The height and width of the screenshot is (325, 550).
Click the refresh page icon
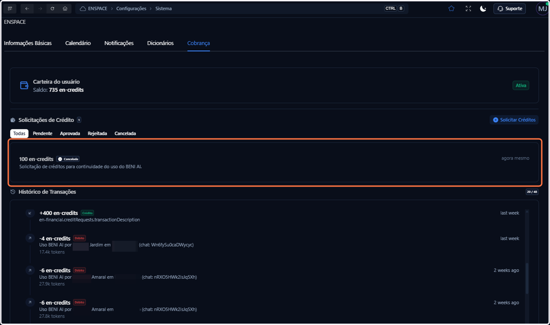pyautogui.click(x=53, y=8)
